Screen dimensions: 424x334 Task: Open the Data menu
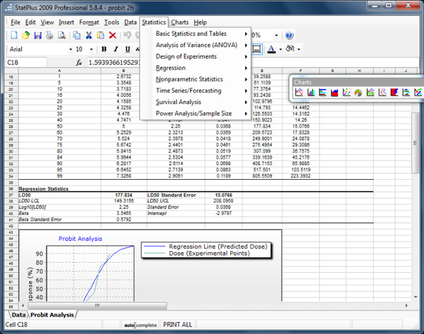point(130,22)
